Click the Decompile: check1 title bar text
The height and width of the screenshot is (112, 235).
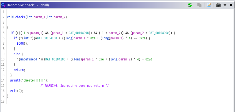[x=28, y=5]
